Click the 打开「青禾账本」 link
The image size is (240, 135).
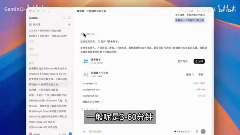point(108,42)
